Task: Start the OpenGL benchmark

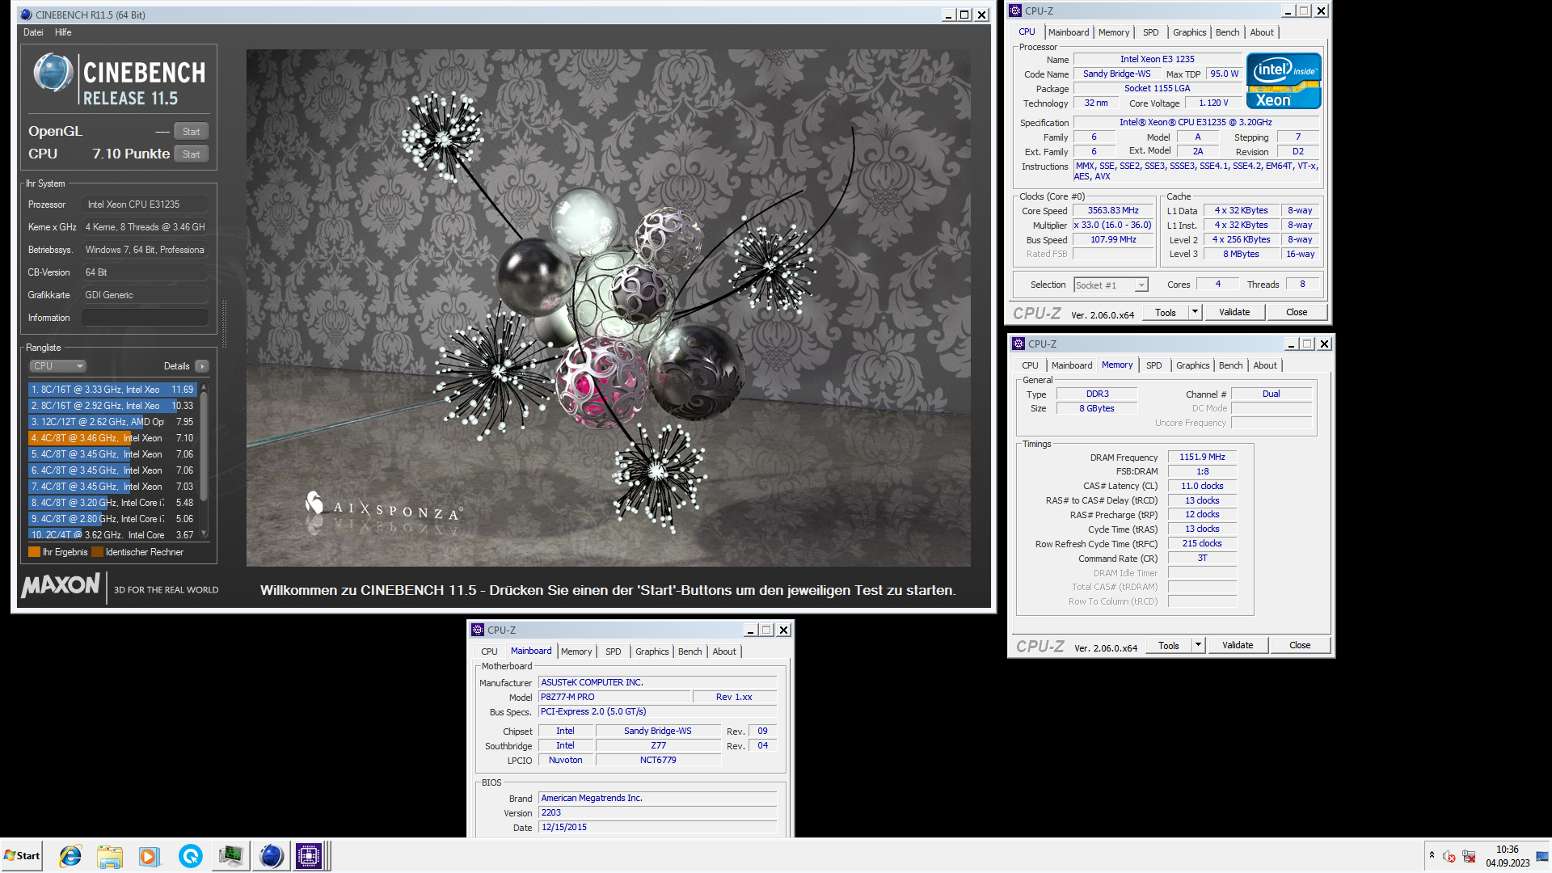Action: coord(191,132)
